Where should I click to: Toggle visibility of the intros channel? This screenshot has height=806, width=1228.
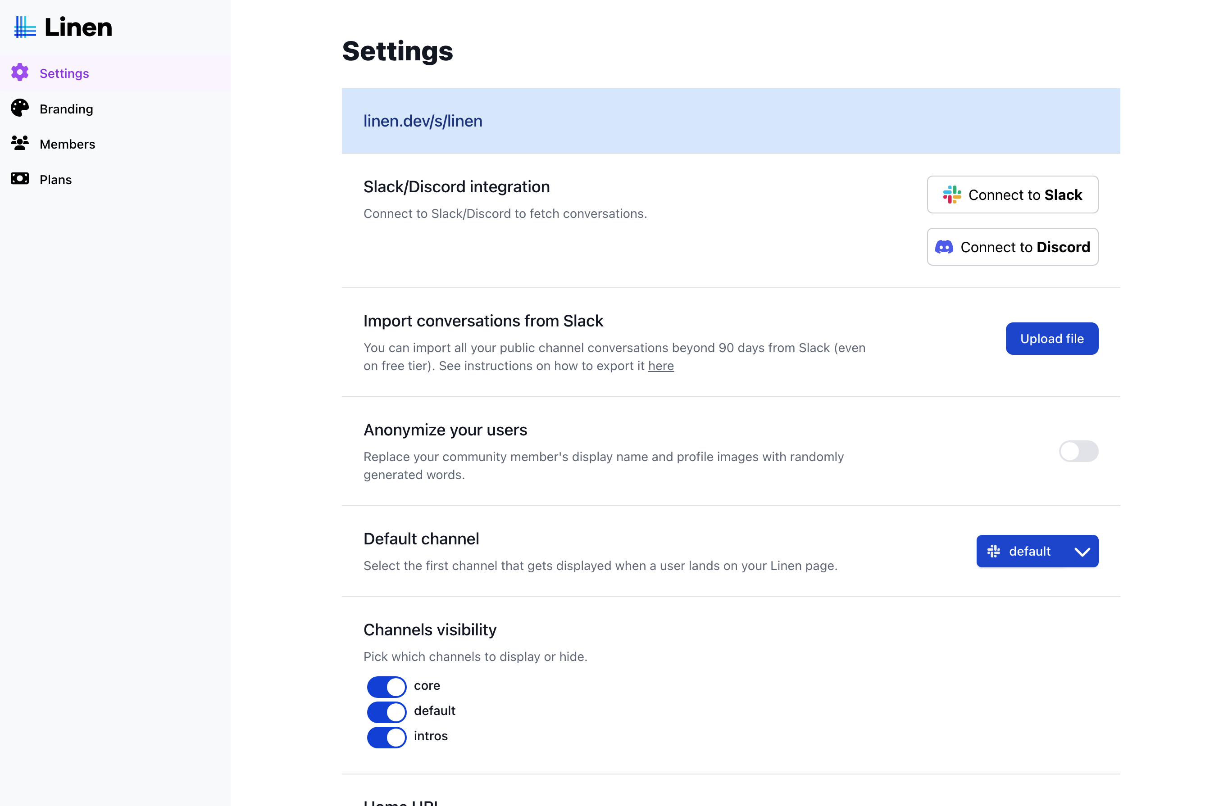[387, 737]
